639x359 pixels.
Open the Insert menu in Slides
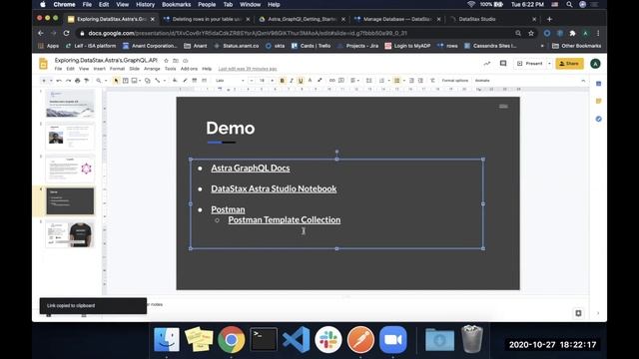(99, 69)
